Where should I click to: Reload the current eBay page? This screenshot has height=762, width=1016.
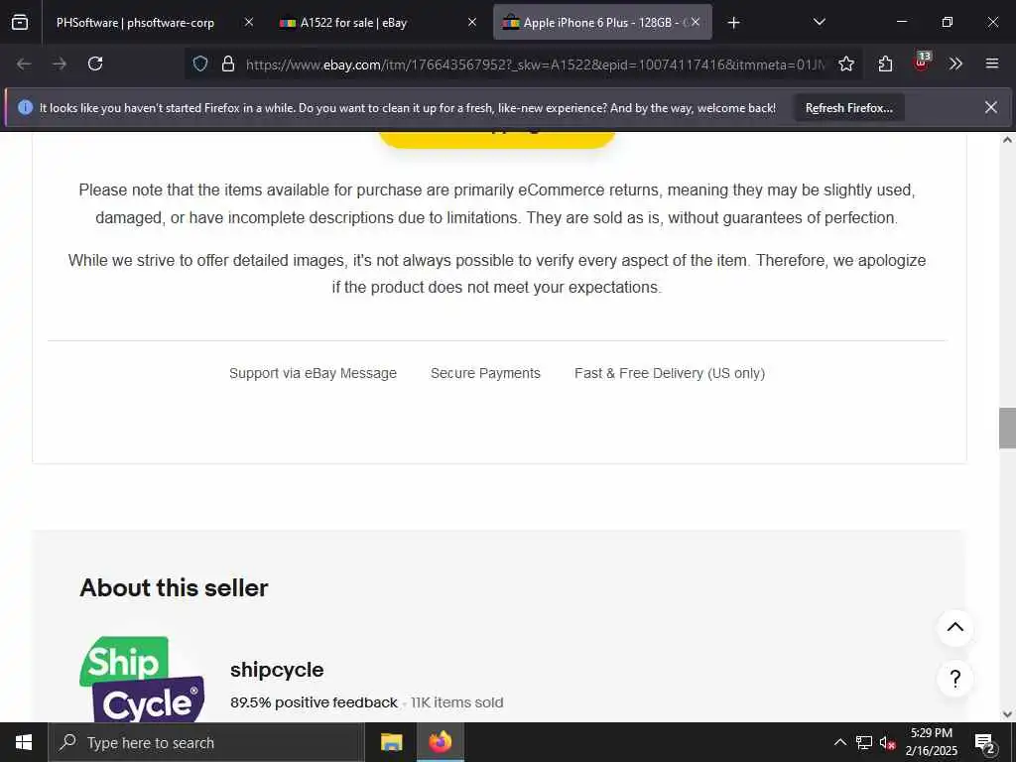pyautogui.click(x=95, y=63)
